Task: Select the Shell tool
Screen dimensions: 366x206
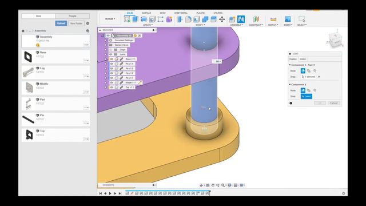Action: (x=197, y=19)
